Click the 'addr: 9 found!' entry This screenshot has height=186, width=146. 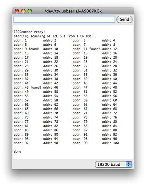(x=26, y=49)
